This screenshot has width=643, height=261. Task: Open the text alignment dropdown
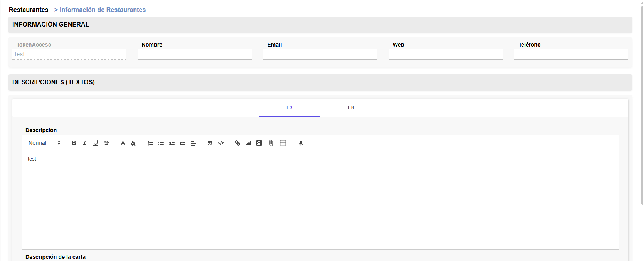coord(194,143)
